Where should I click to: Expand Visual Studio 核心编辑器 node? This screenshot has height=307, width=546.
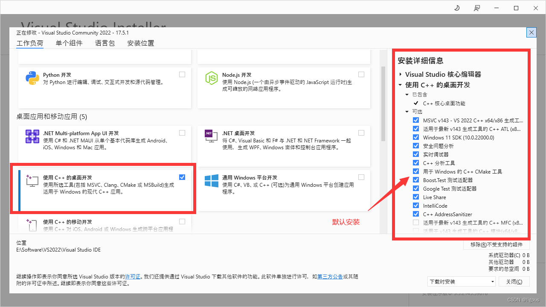tap(401, 74)
